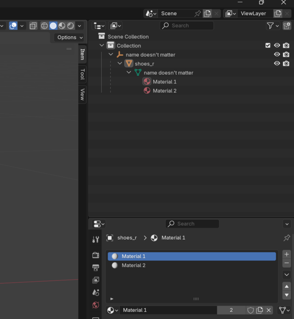Click the orange armature object icon

120,54
